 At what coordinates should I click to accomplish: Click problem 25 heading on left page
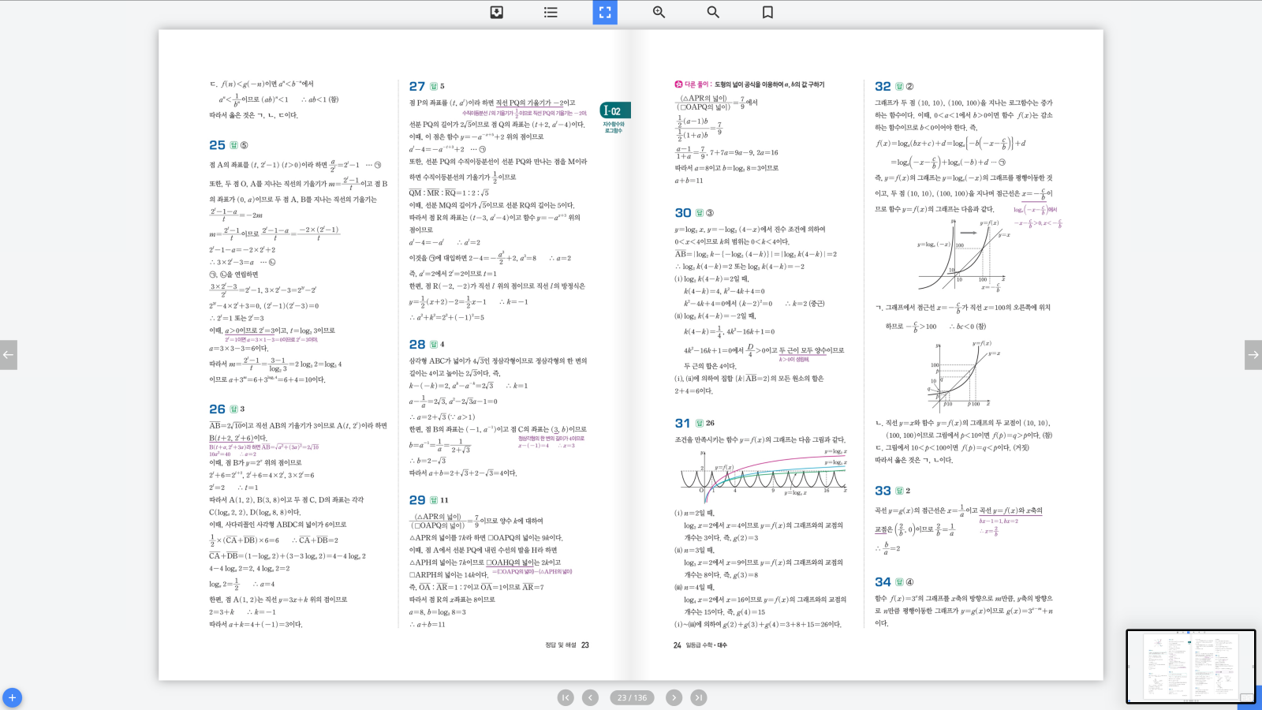(x=217, y=145)
